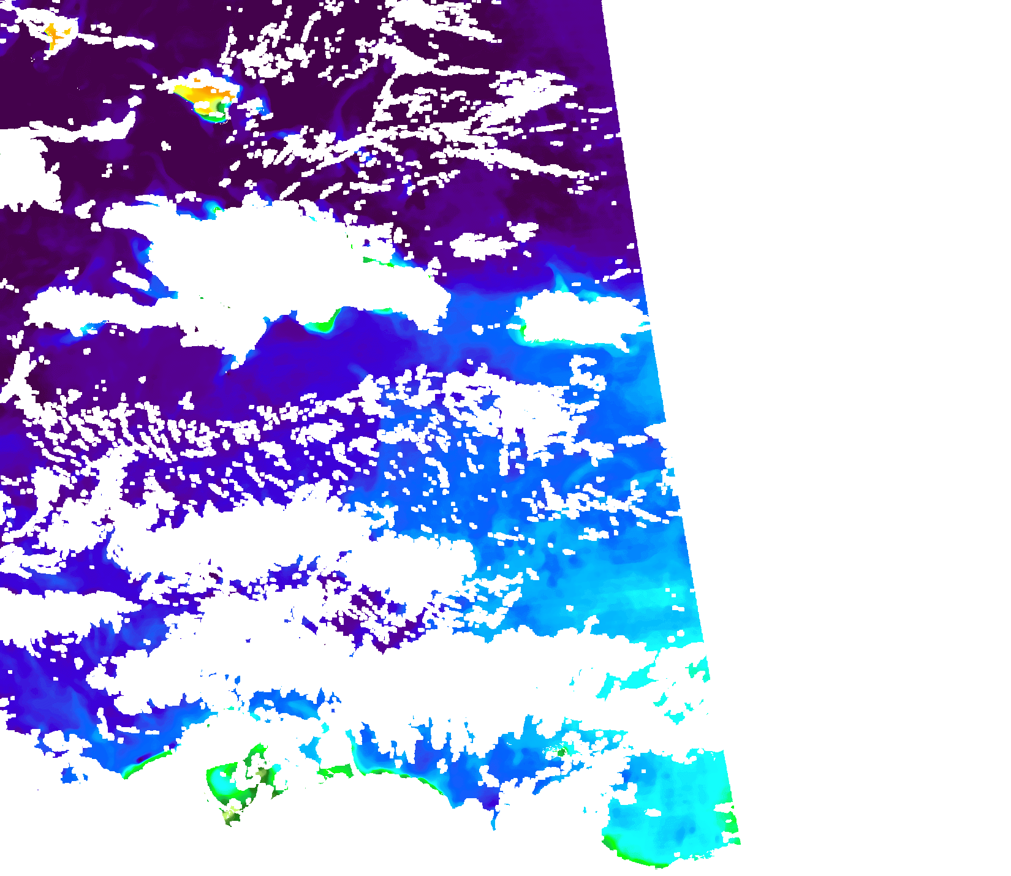The width and height of the screenshot is (1011, 876).
Task: Click the large white cloud block at the left edge
Action: 25,172
